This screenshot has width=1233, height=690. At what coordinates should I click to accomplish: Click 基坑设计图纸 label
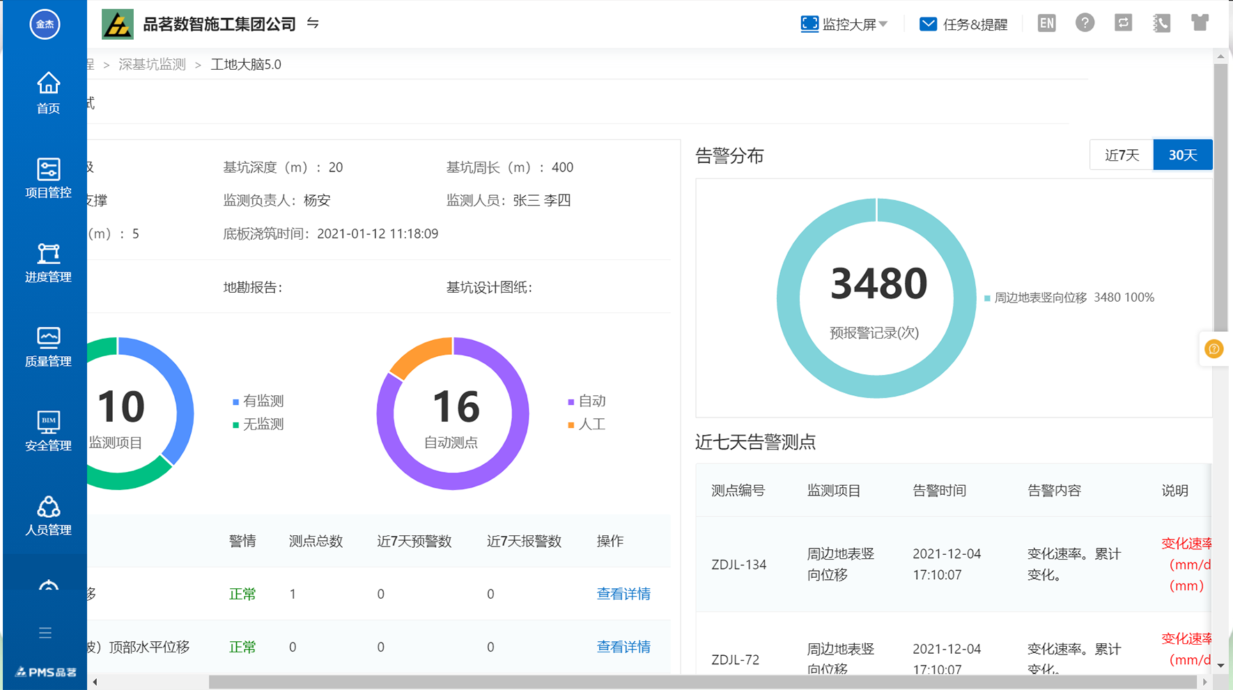[x=489, y=287]
